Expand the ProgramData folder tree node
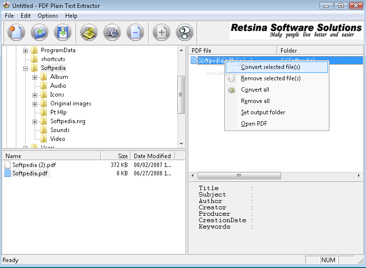 point(26,50)
